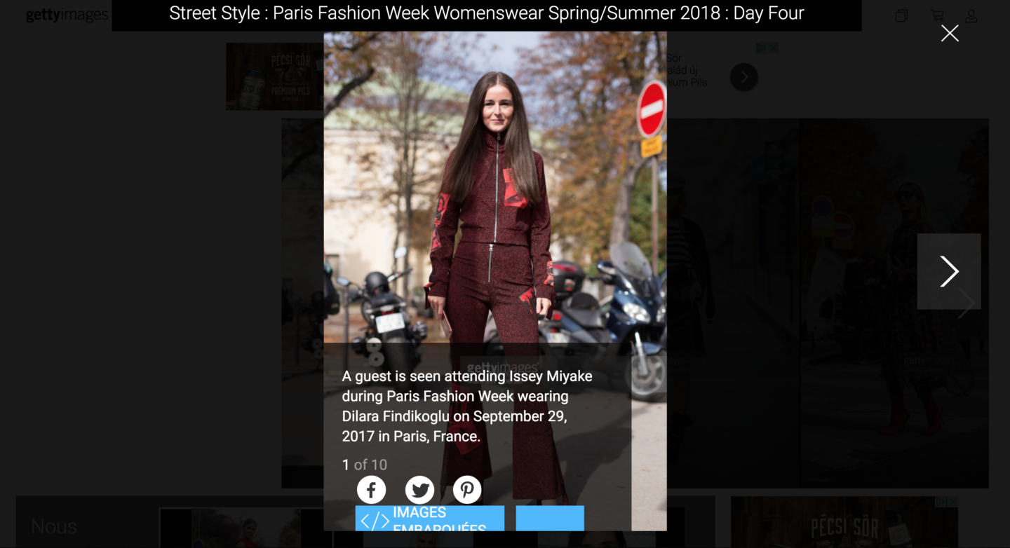
Task: Open the shopping cart
Action: pos(937,15)
